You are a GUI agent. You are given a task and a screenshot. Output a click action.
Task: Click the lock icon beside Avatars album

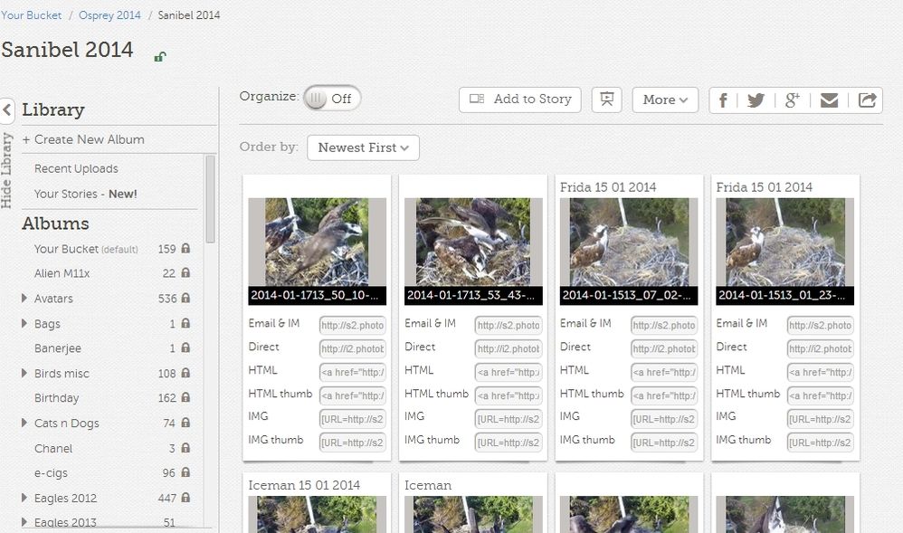coord(185,298)
